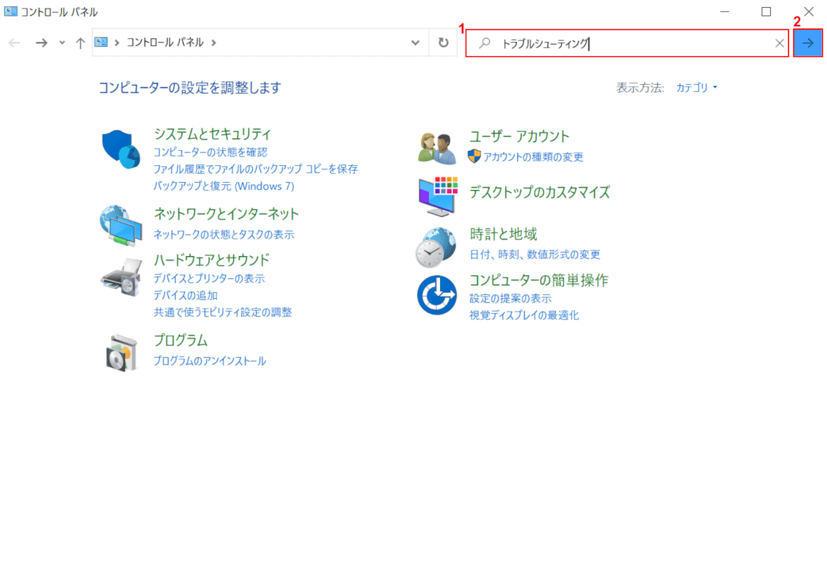Open the recent locations dropdown arrow
827x569 pixels.
click(63, 43)
